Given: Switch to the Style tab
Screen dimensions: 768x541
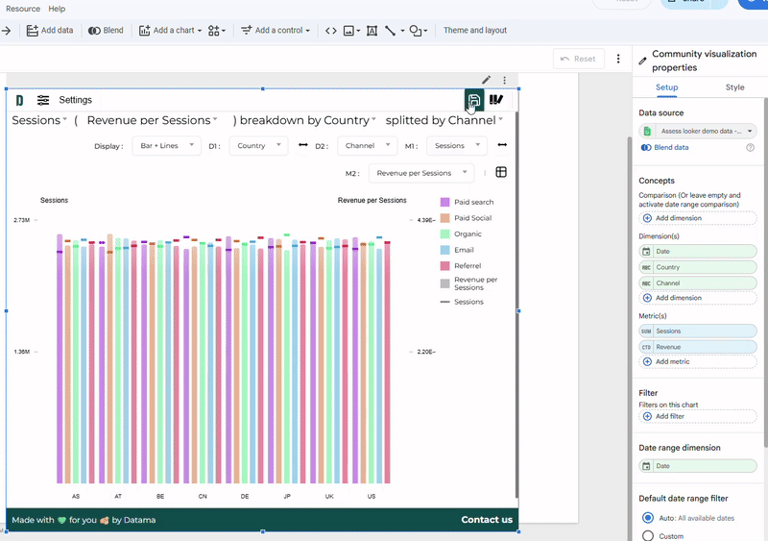Looking at the screenshot, I should click(x=734, y=87).
